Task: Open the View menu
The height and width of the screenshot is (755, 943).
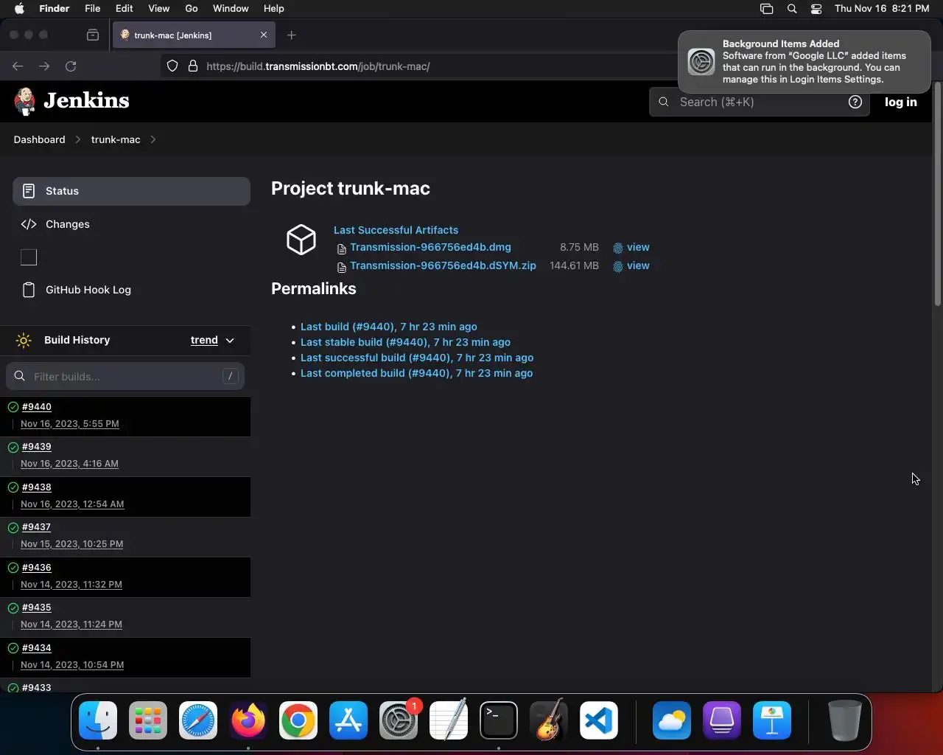Action: coord(159,9)
